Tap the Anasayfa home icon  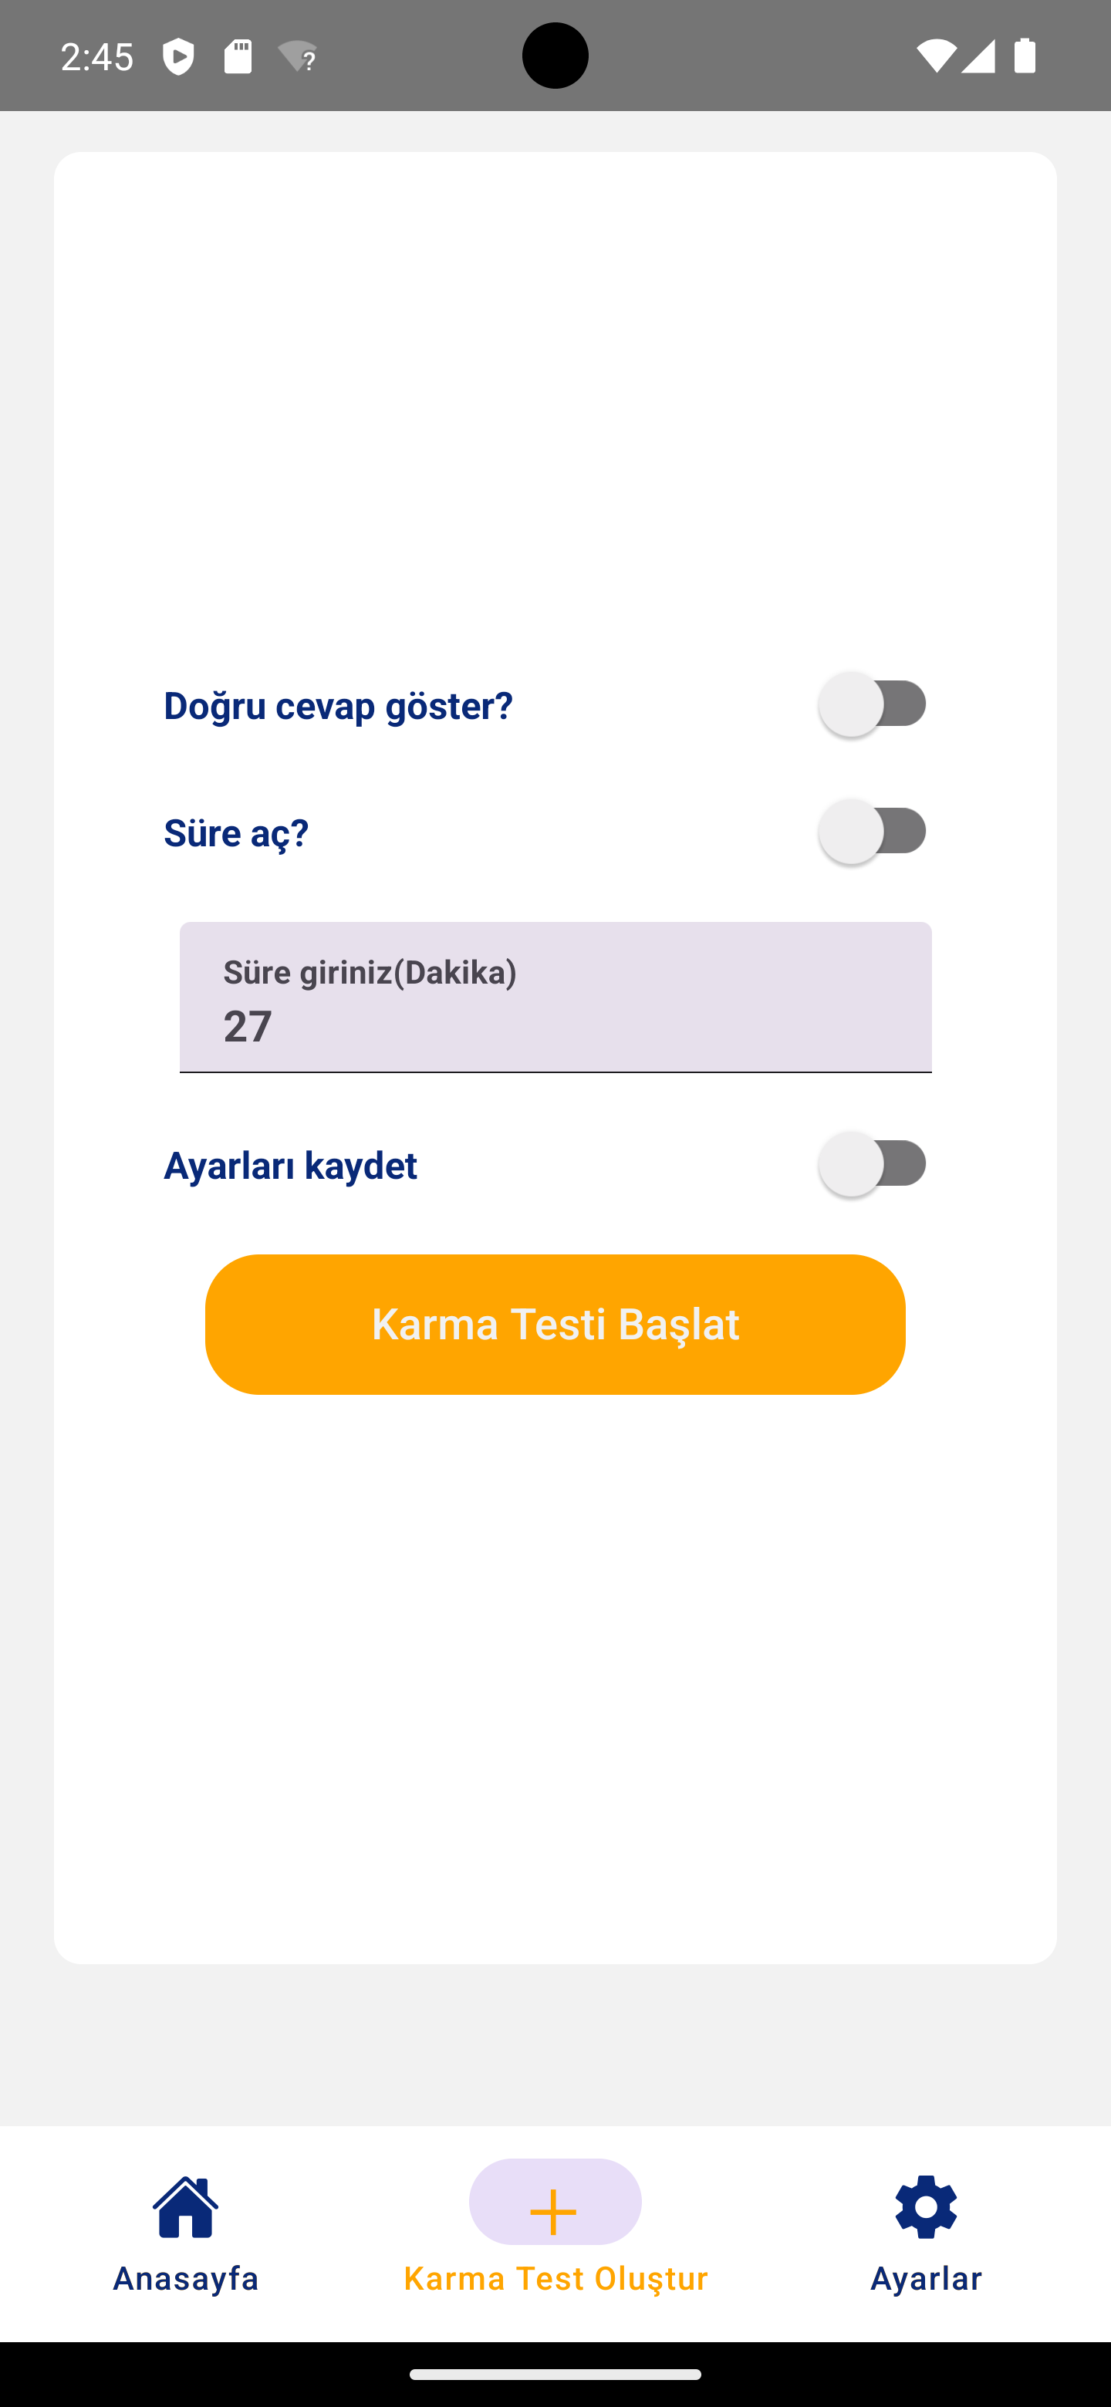[x=185, y=2207]
